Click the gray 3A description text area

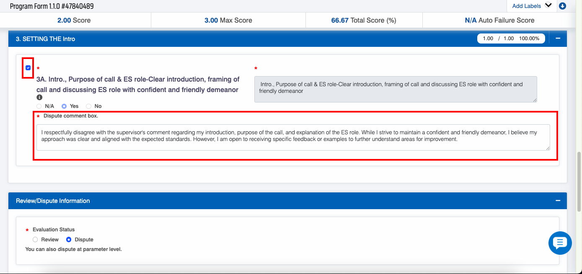(395, 89)
